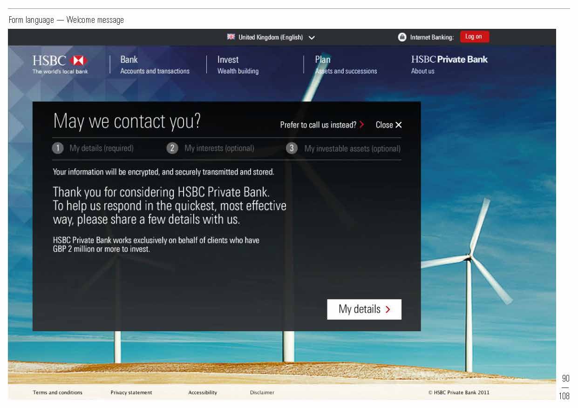Image resolution: width=578 pixels, height=408 pixels.
Task: Click the UK flag icon
Action: tap(231, 37)
